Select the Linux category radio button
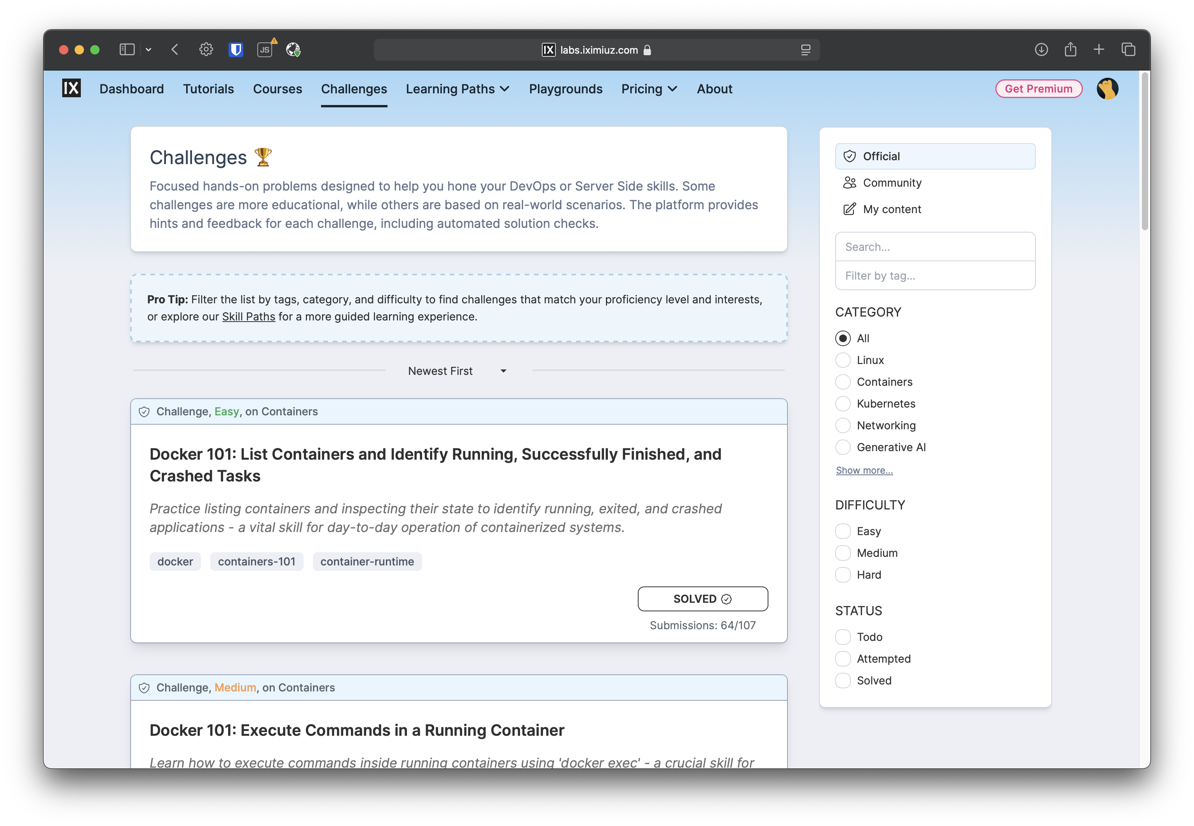1194x826 pixels. tap(842, 360)
